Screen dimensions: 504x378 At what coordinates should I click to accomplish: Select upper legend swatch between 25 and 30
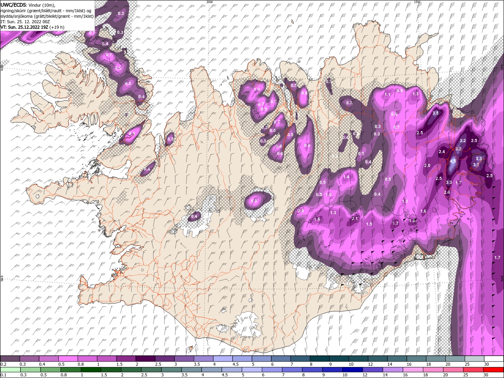tap(474, 359)
